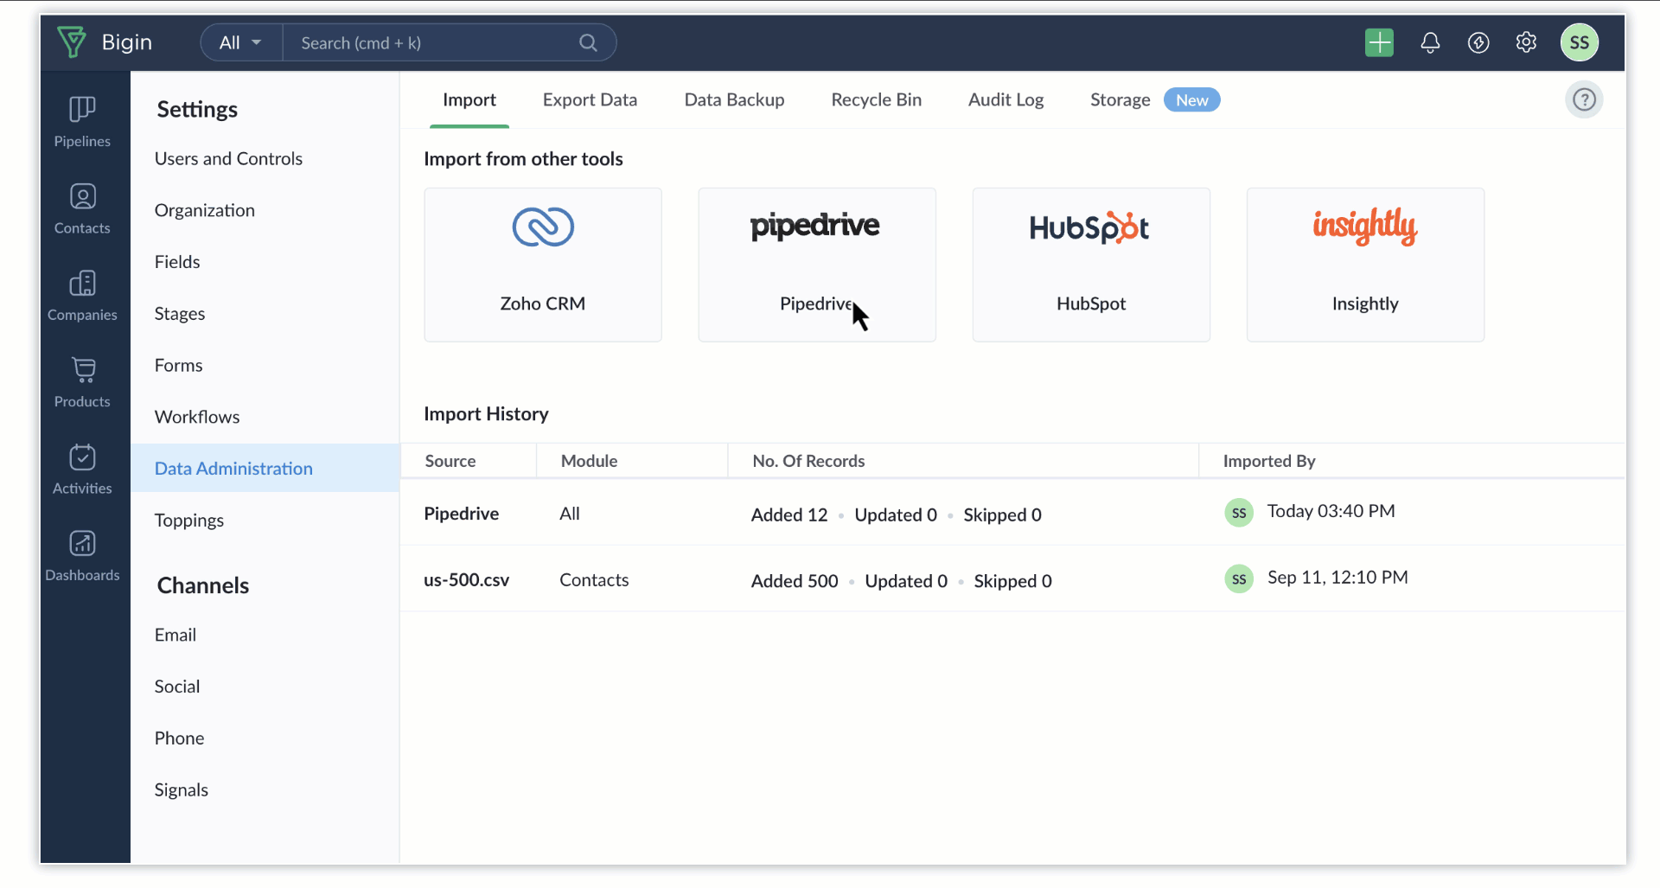Go to Contacts in the sidebar
This screenshot has height=888, width=1660.
click(x=82, y=208)
